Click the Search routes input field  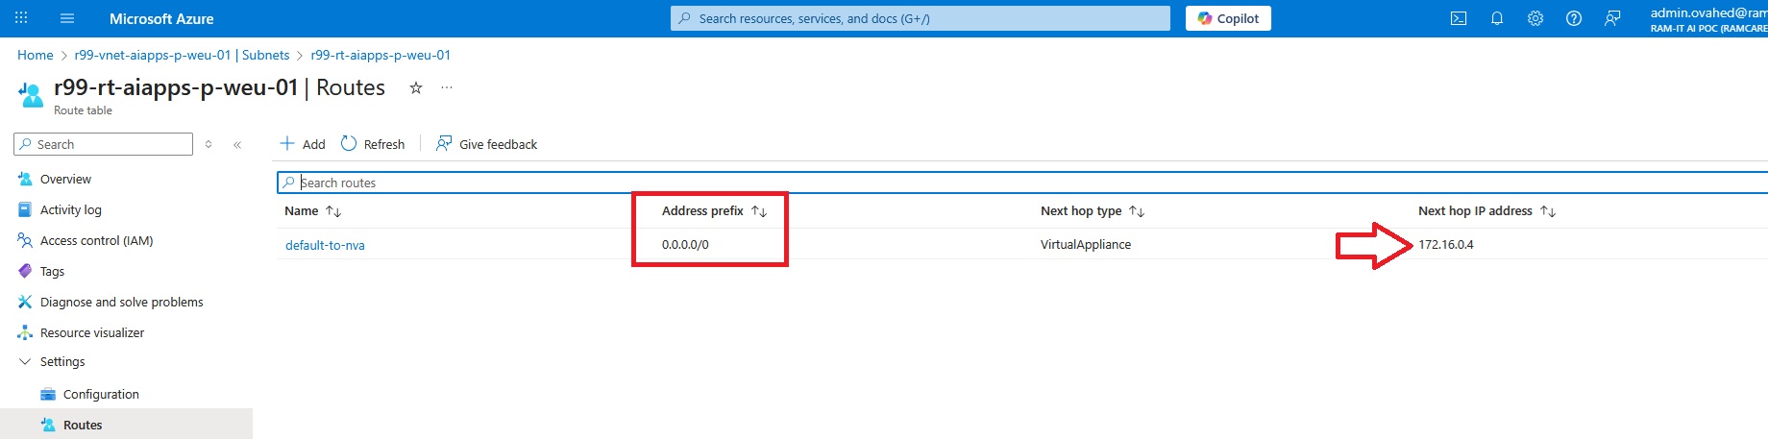(961, 183)
